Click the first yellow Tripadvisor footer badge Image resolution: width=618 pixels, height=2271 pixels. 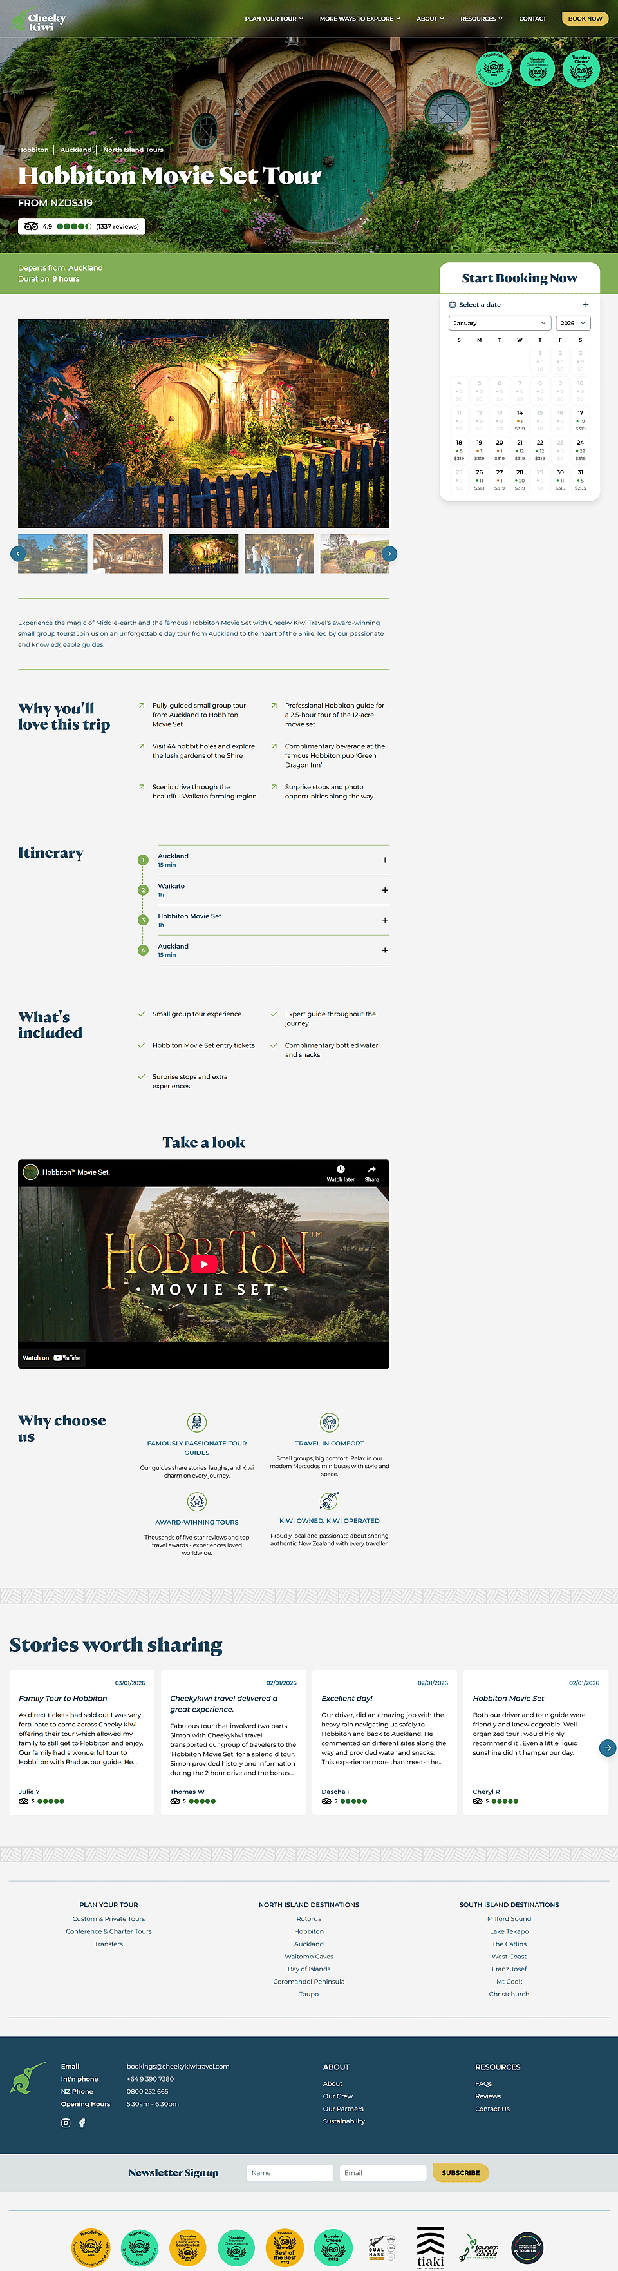(x=89, y=2248)
